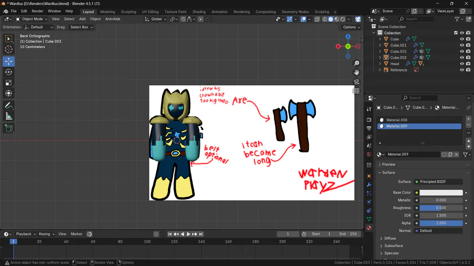Image resolution: width=474 pixels, height=266 pixels.
Task: Open the Tool properties tab
Action: pyautogui.click(x=369, y=109)
